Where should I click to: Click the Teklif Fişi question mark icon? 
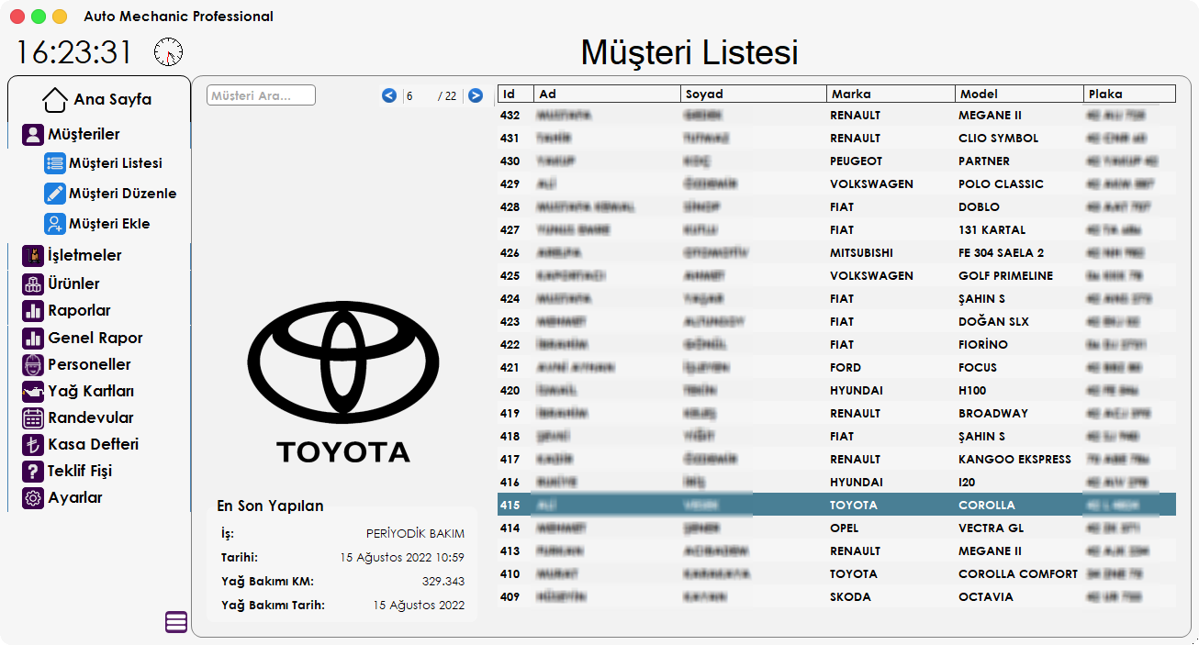pos(33,471)
